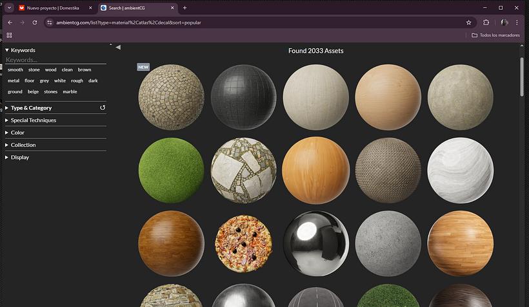Collapse the sidebar with the left arrow
This screenshot has height=307, width=529.
[118, 47]
